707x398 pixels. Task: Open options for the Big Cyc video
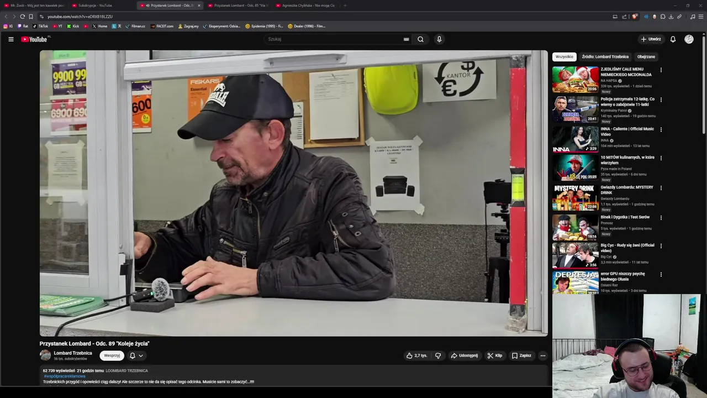(661, 246)
